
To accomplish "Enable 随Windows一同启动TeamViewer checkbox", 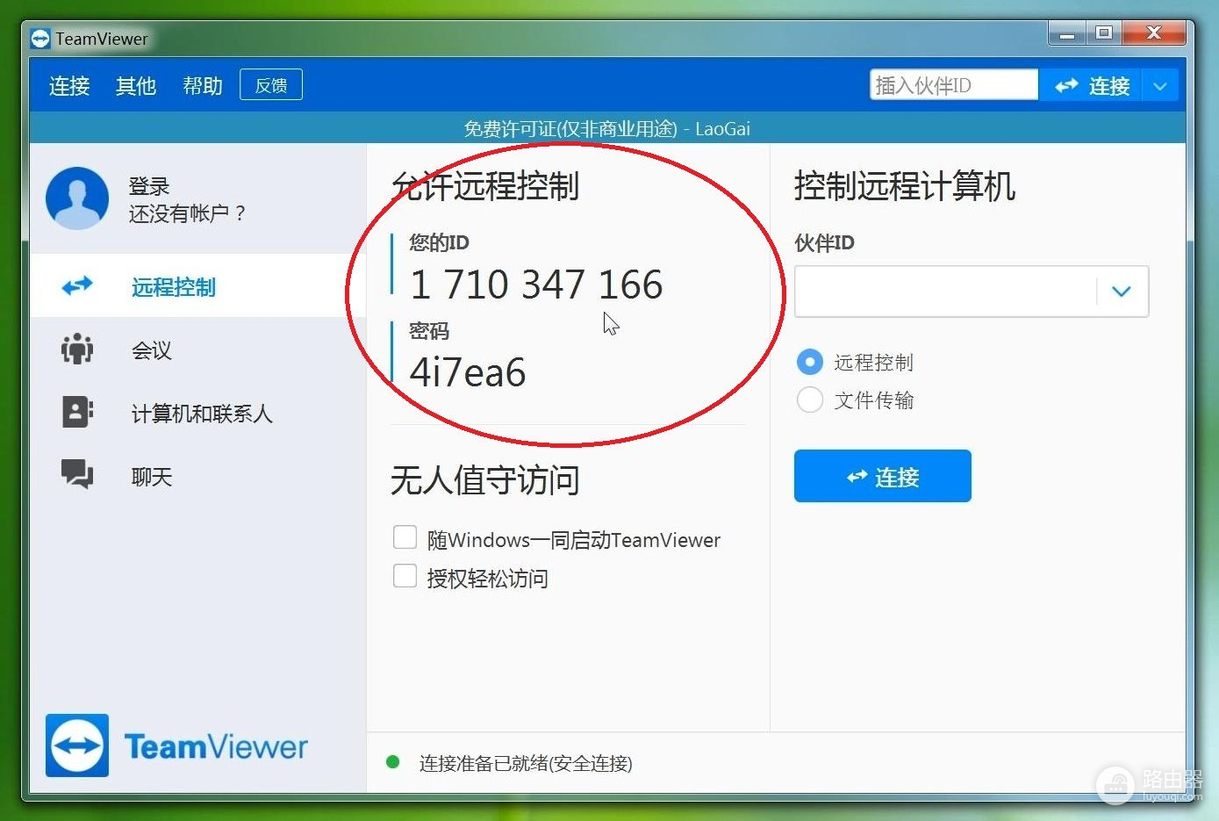I will (x=405, y=537).
